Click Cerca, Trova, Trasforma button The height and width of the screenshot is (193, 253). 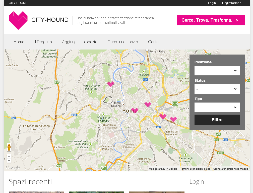211,20
